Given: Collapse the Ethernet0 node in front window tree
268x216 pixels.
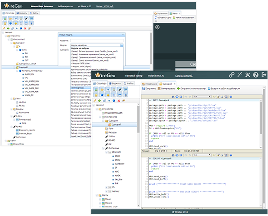Looking at the screenshot, I should point(106,152).
